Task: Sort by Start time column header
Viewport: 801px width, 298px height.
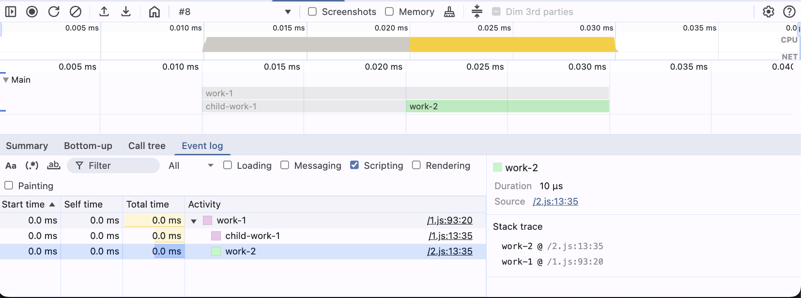Action: click(30, 204)
